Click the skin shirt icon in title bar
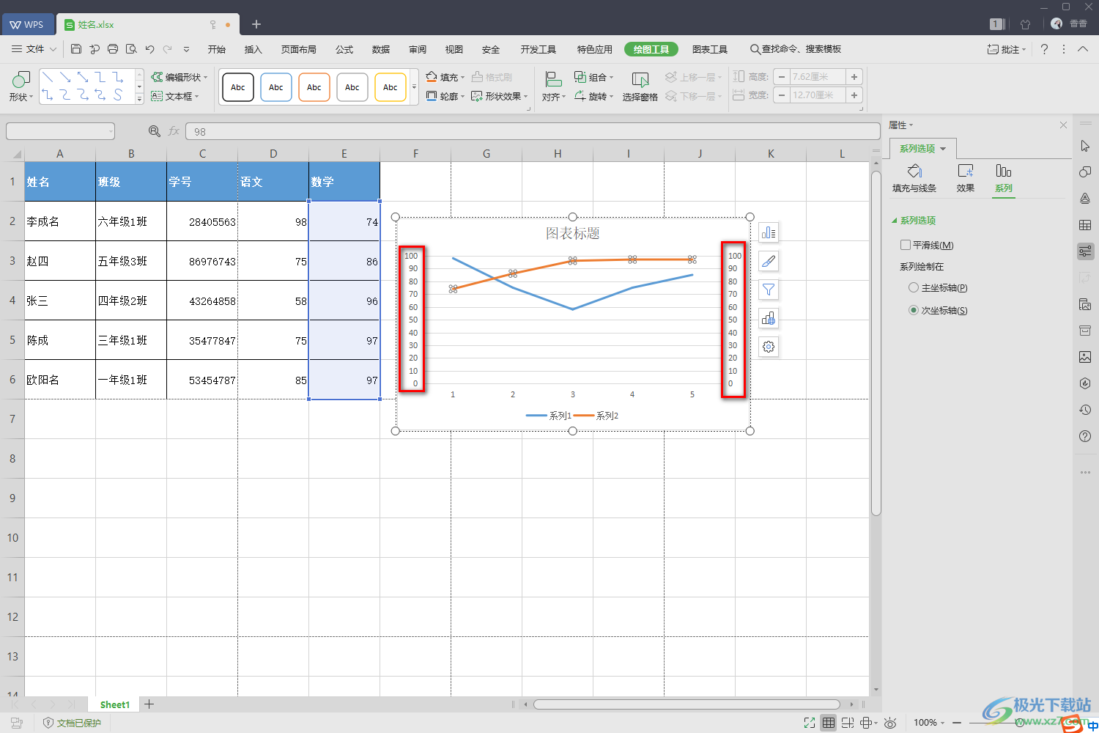 pos(1025,24)
